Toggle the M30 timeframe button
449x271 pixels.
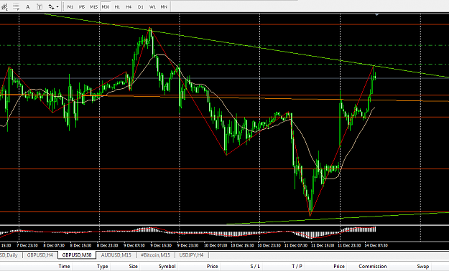[x=106, y=7]
